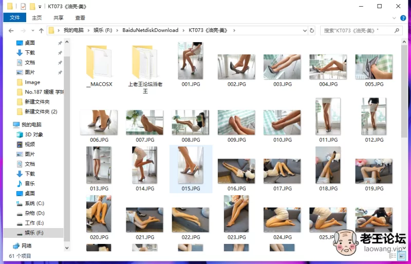Switch to the 查看 ribbon tab

pyautogui.click(x=80, y=17)
